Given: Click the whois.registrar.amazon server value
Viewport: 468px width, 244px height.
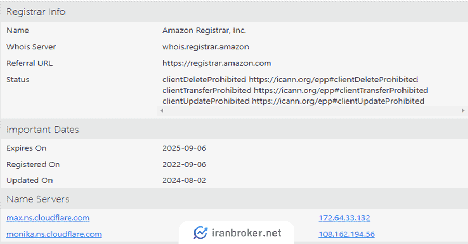Looking at the screenshot, I should pos(205,47).
